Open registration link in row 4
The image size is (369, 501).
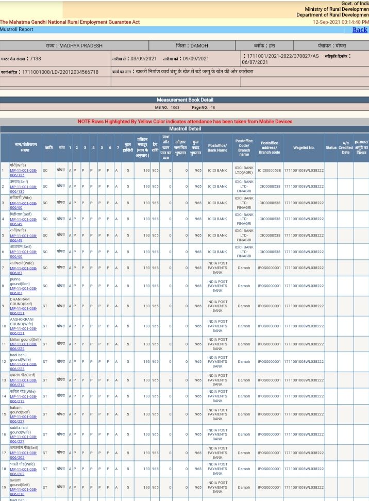click(23, 222)
